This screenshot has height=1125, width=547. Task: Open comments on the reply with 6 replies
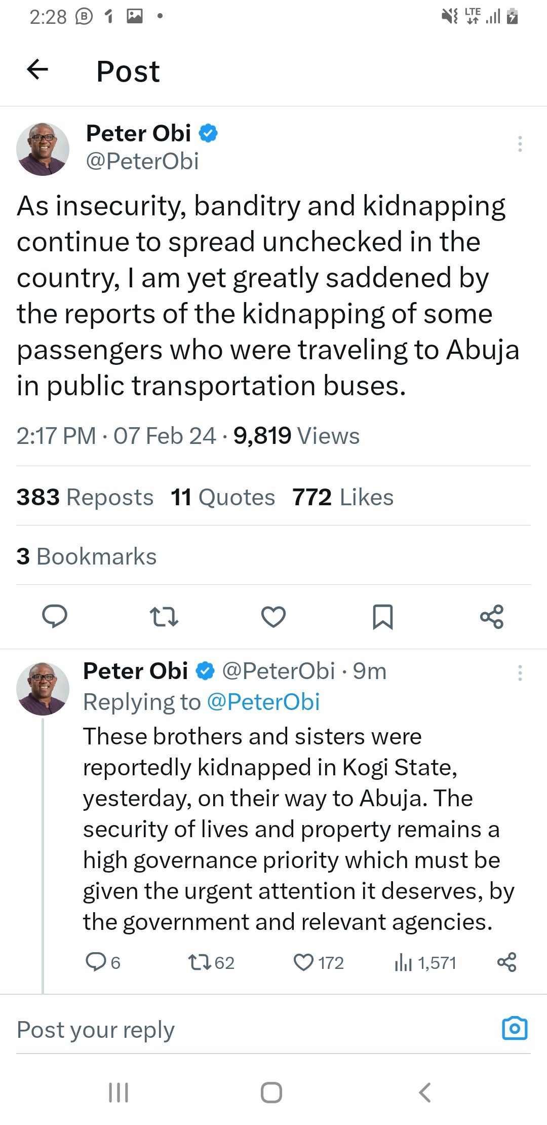(x=96, y=962)
